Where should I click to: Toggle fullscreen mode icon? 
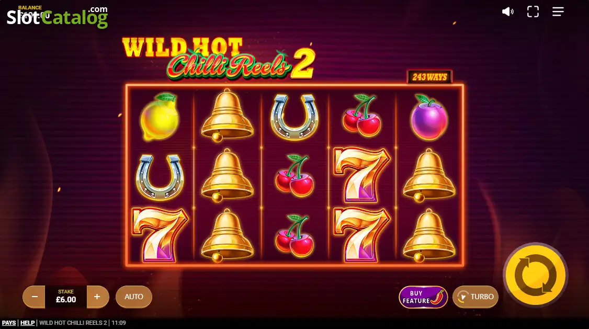tap(533, 12)
